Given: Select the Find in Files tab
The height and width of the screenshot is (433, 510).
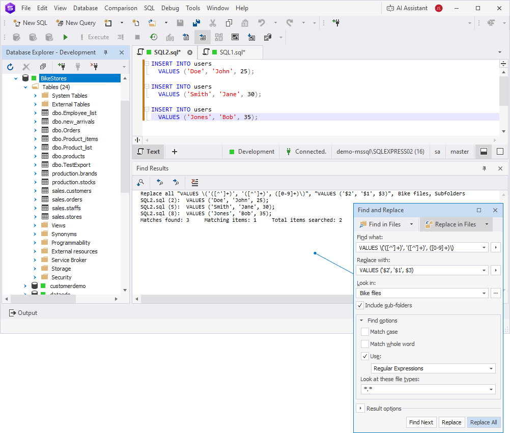Looking at the screenshot, I should (x=385, y=224).
